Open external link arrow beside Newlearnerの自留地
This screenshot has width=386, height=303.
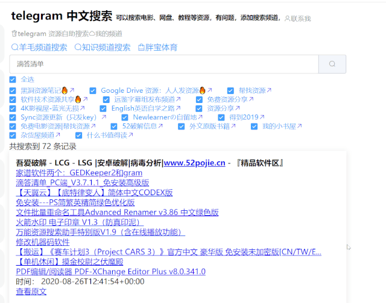[200, 117]
